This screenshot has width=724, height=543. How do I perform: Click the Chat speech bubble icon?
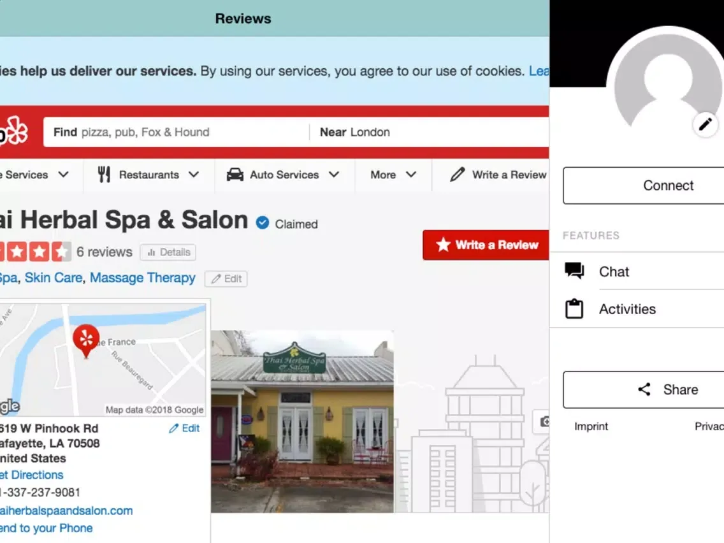pos(574,271)
